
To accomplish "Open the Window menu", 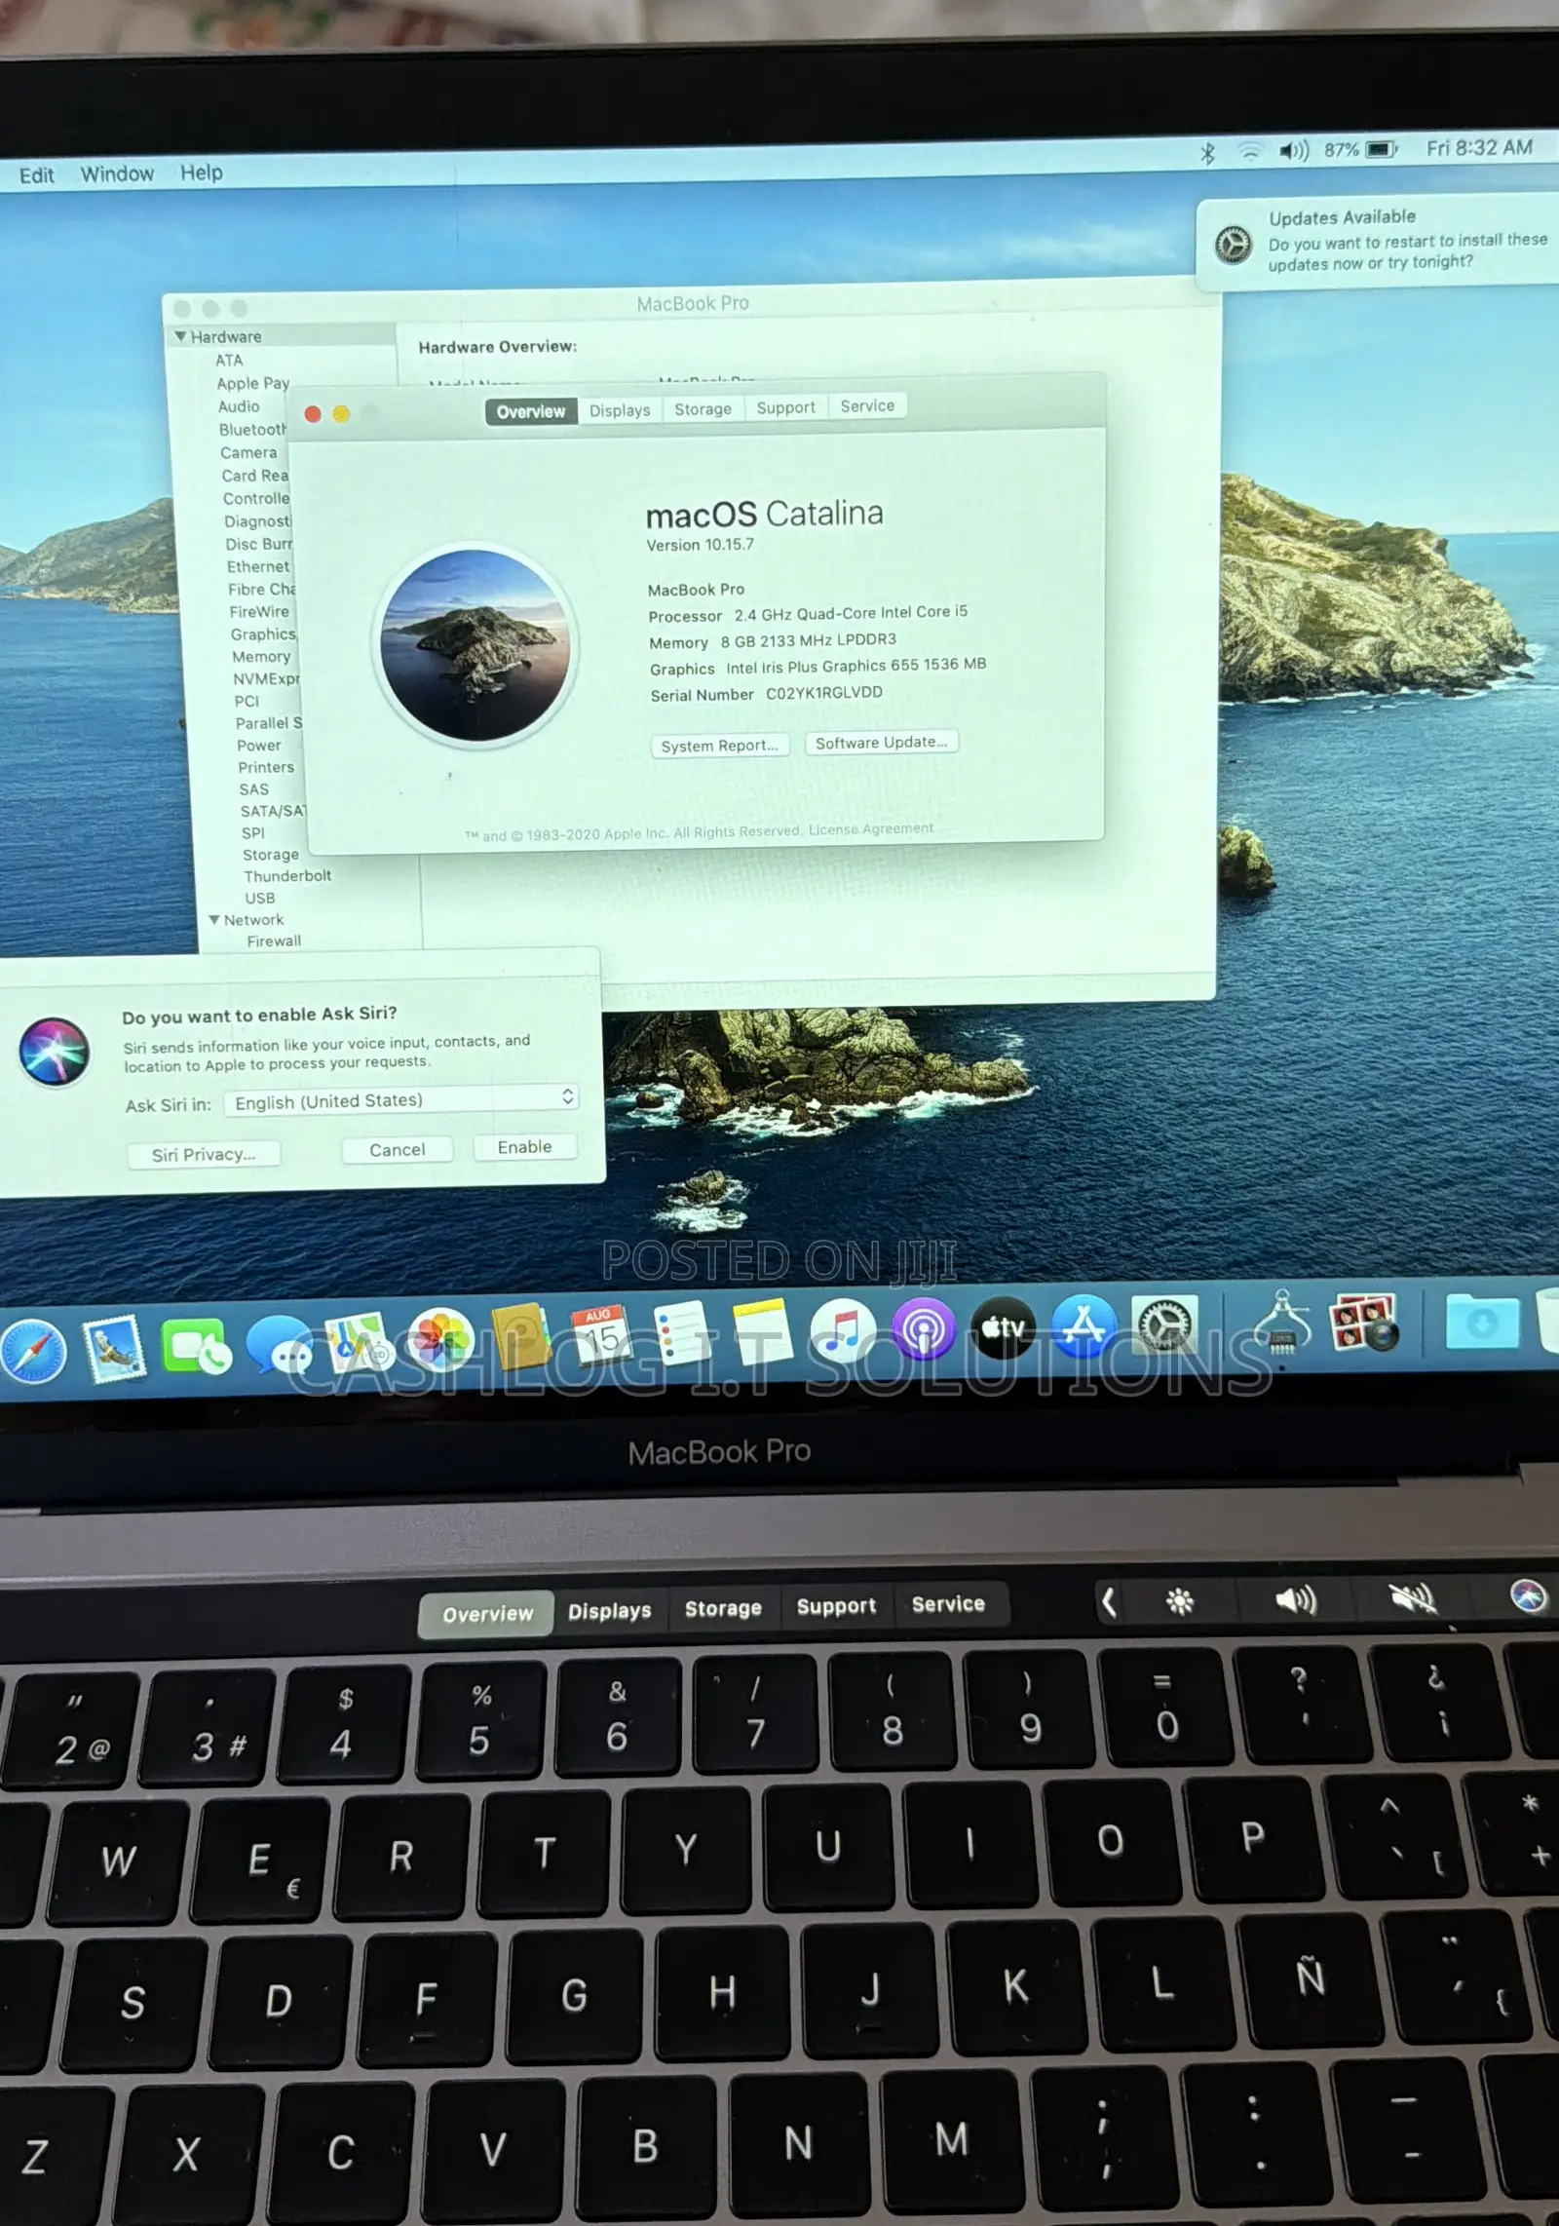I will click(117, 173).
